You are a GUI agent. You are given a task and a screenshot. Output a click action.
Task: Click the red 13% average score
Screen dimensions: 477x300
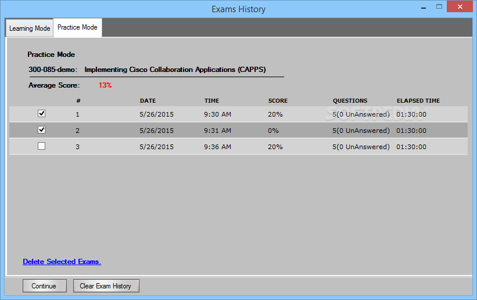(105, 85)
